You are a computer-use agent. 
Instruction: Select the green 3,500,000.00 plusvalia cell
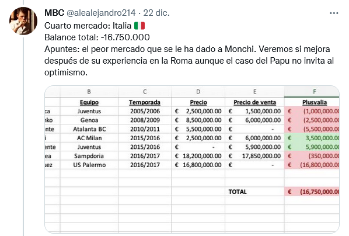[x=312, y=138]
